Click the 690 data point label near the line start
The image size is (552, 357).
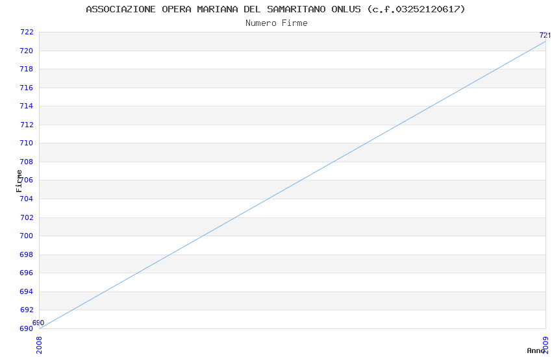[x=38, y=323]
